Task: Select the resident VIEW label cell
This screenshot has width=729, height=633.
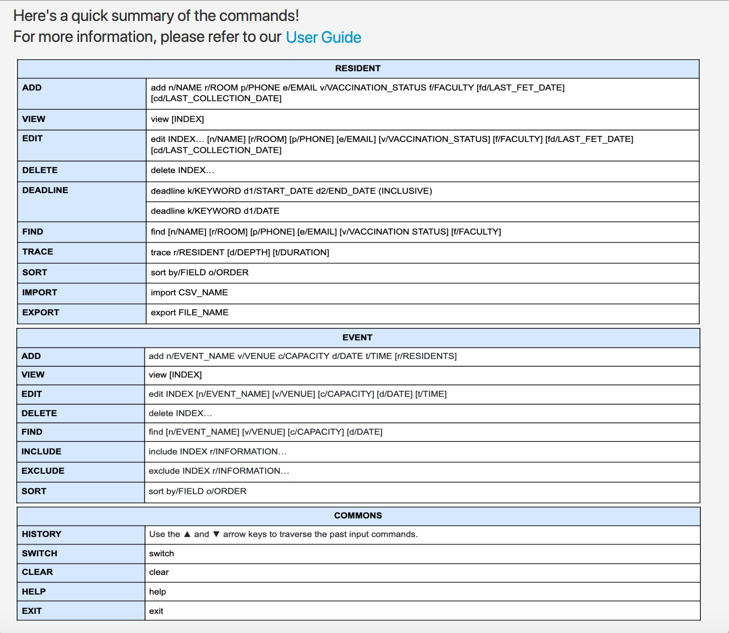Action: pos(81,119)
